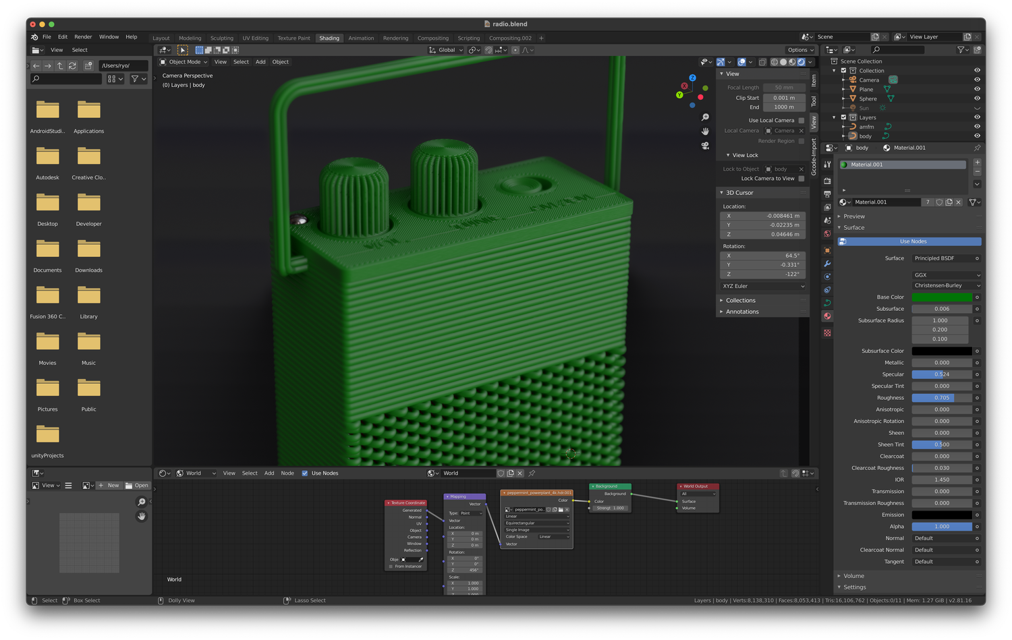Enable Lock Camera to View checkbox
Image resolution: width=1012 pixels, height=640 pixels.
coord(802,179)
